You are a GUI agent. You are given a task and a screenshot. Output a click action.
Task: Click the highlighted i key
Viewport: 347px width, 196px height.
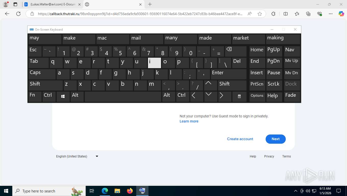click(x=154, y=63)
